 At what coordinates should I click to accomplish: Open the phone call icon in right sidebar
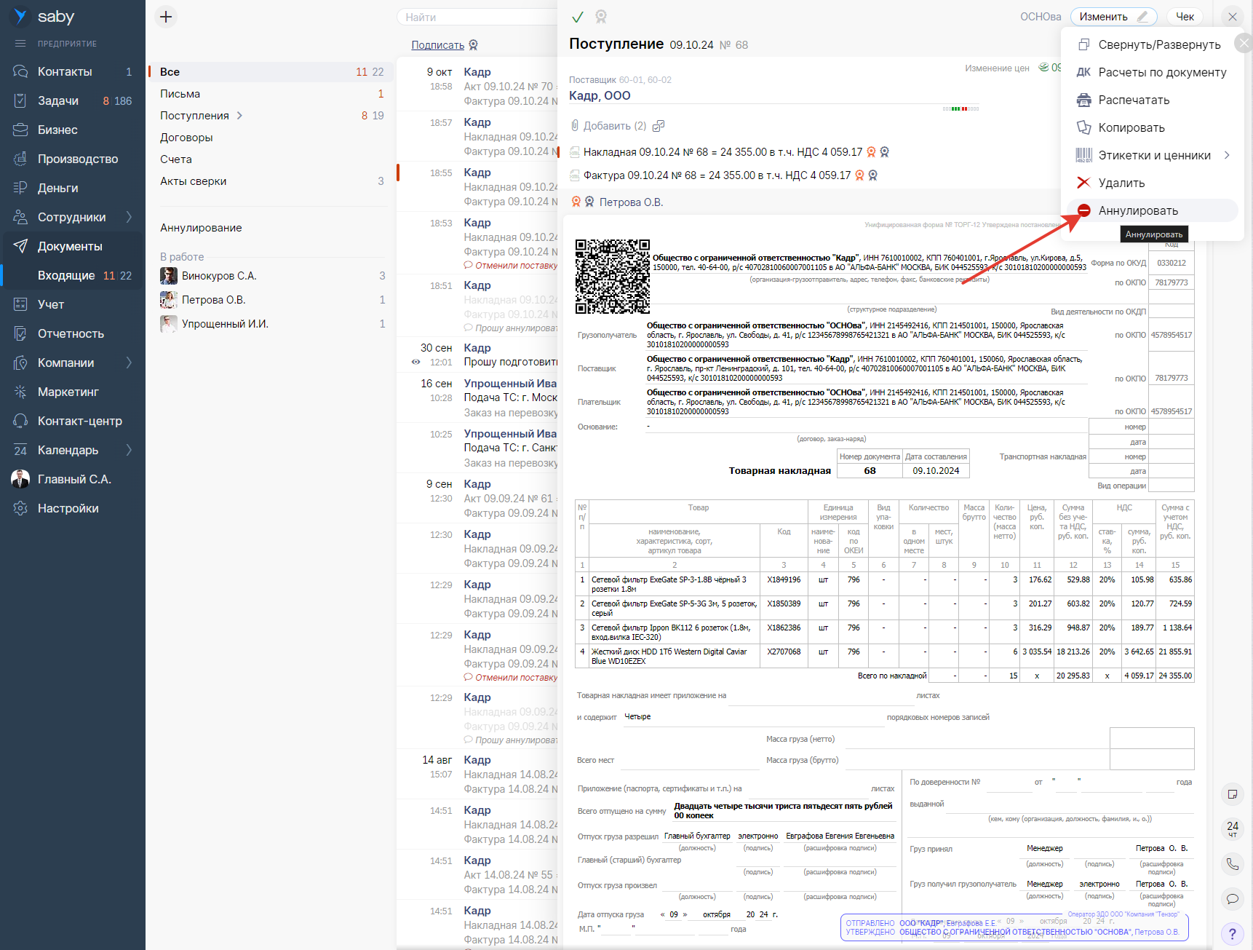(1232, 864)
